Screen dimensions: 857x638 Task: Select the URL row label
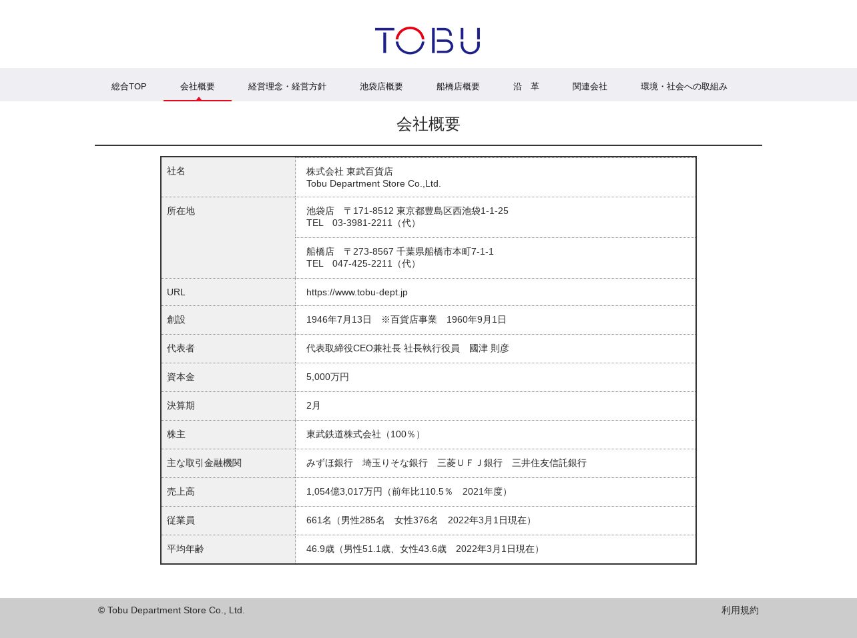click(176, 292)
